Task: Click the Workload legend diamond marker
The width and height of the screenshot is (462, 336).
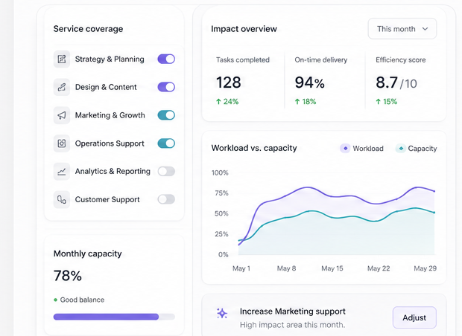Action: pyautogui.click(x=345, y=149)
